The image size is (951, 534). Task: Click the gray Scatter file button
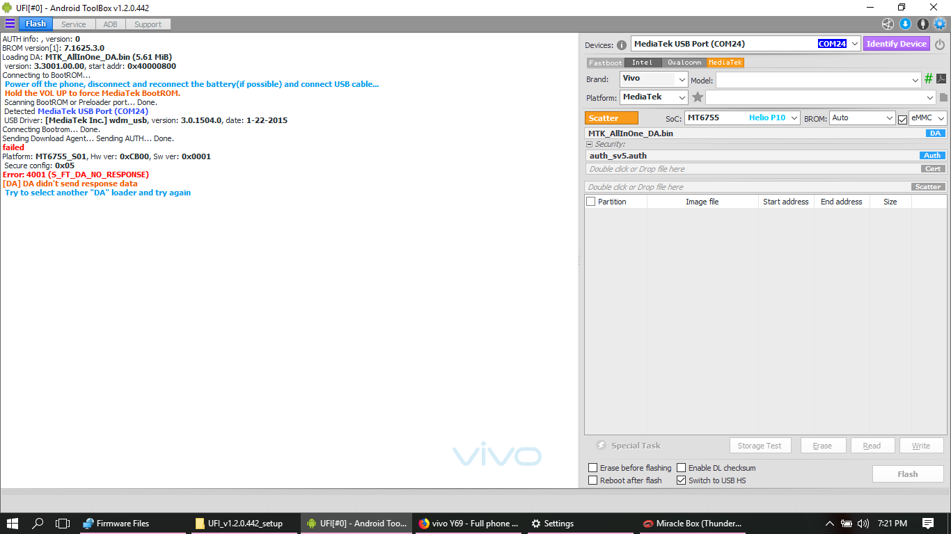coord(928,187)
